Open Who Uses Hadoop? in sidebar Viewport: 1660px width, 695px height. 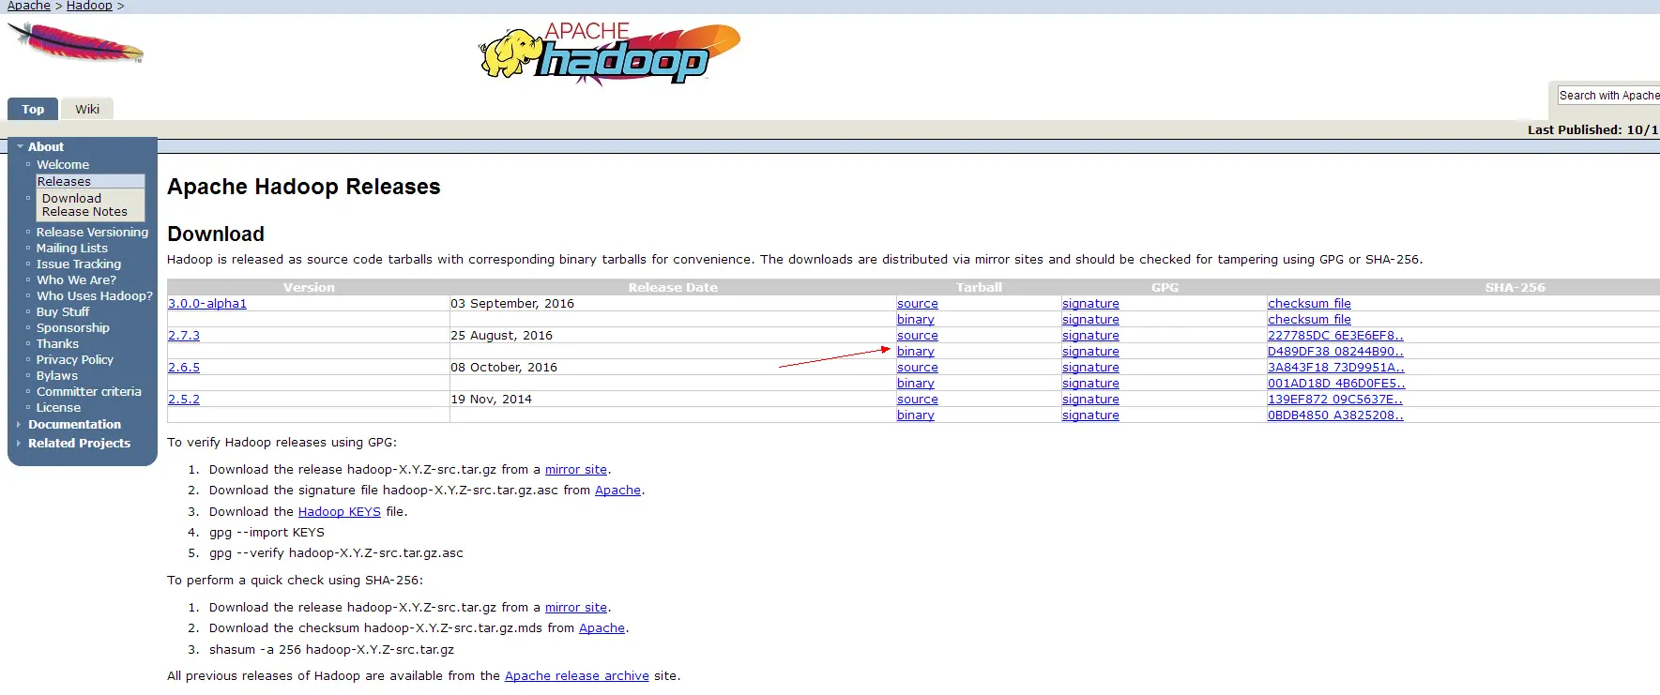(x=95, y=296)
